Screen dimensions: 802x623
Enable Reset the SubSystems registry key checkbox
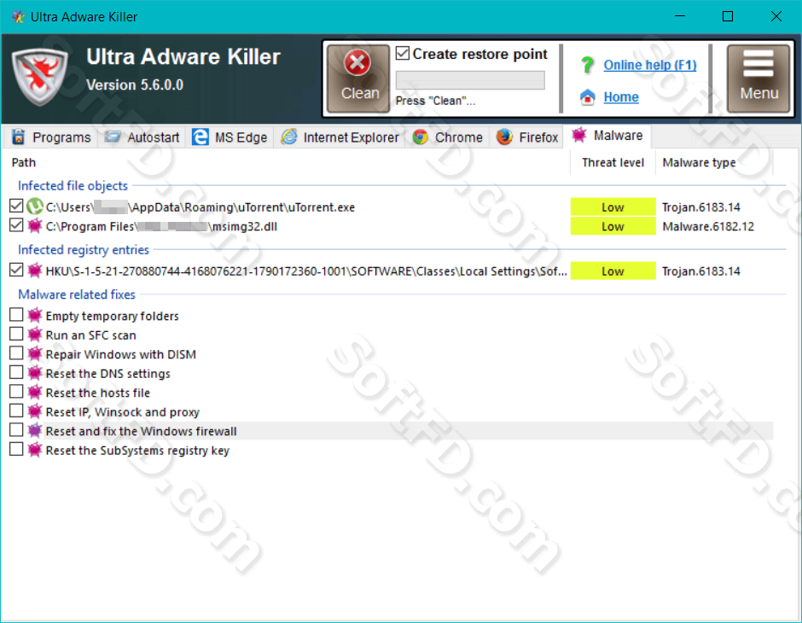[x=16, y=449]
